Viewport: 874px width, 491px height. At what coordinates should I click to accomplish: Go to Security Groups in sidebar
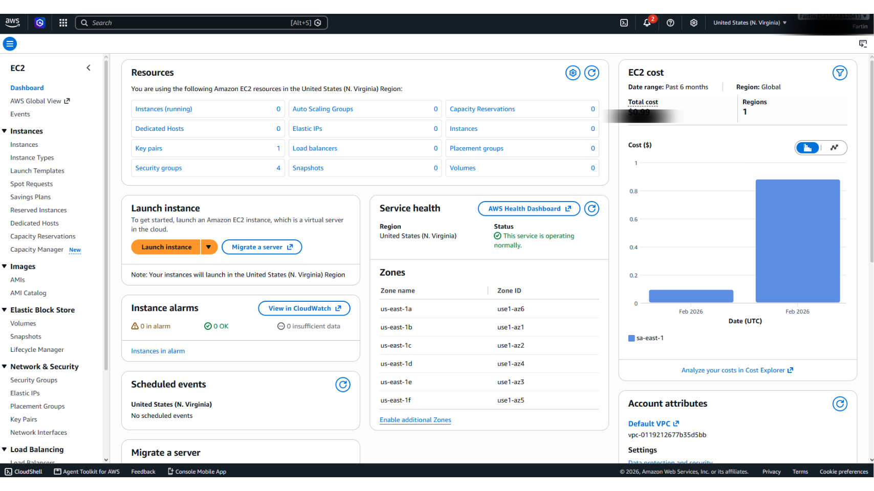[34, 380]
